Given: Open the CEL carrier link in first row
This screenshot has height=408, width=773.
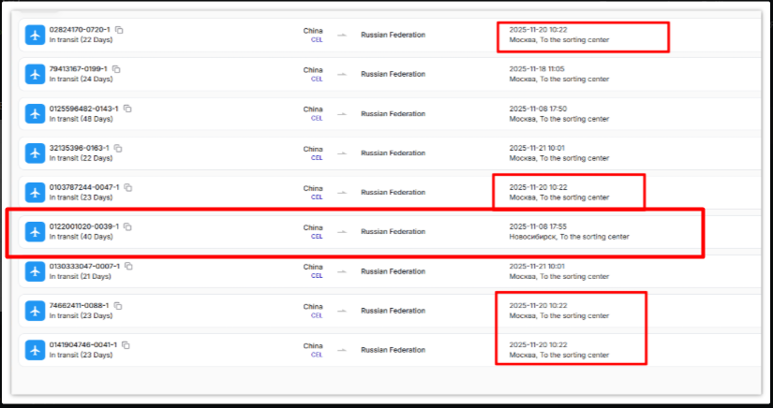Looking at the screenshot, I should pyautogui.click(x=316, y=40).
